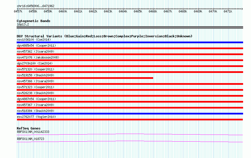The height and width of the screenshot is (158, 251).
Task: Click the 6460k ruler tick label
Action: (x=63, y=11)
